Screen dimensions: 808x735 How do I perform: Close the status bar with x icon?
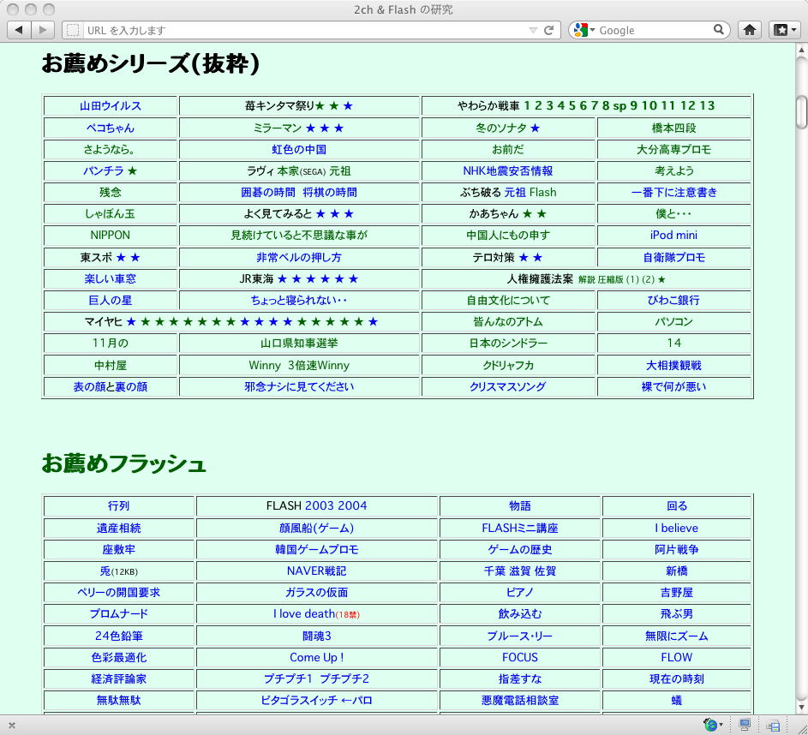tap(12, 726)
